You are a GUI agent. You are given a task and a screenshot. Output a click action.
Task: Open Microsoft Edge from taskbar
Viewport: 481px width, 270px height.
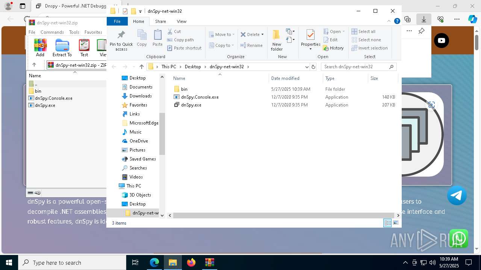(154, 262)
